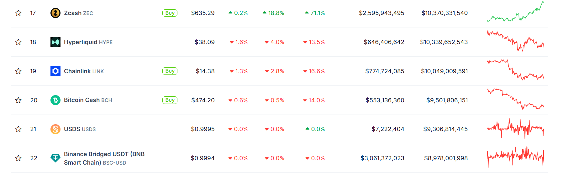Click the Bitcoin Cash logo icon
Viewport: 563px width, 174px height.
click(x=55, y=100)
